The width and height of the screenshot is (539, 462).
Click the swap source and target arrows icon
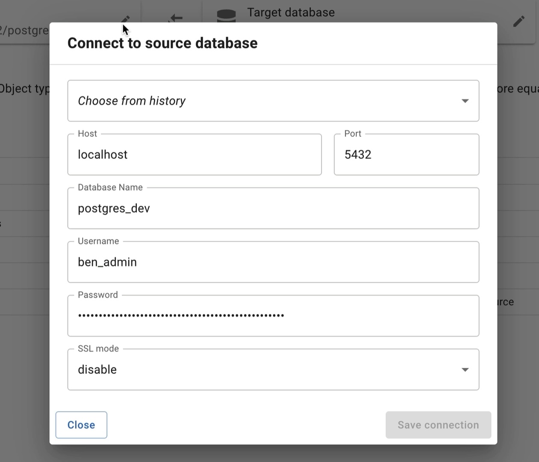tap(175, 18)
